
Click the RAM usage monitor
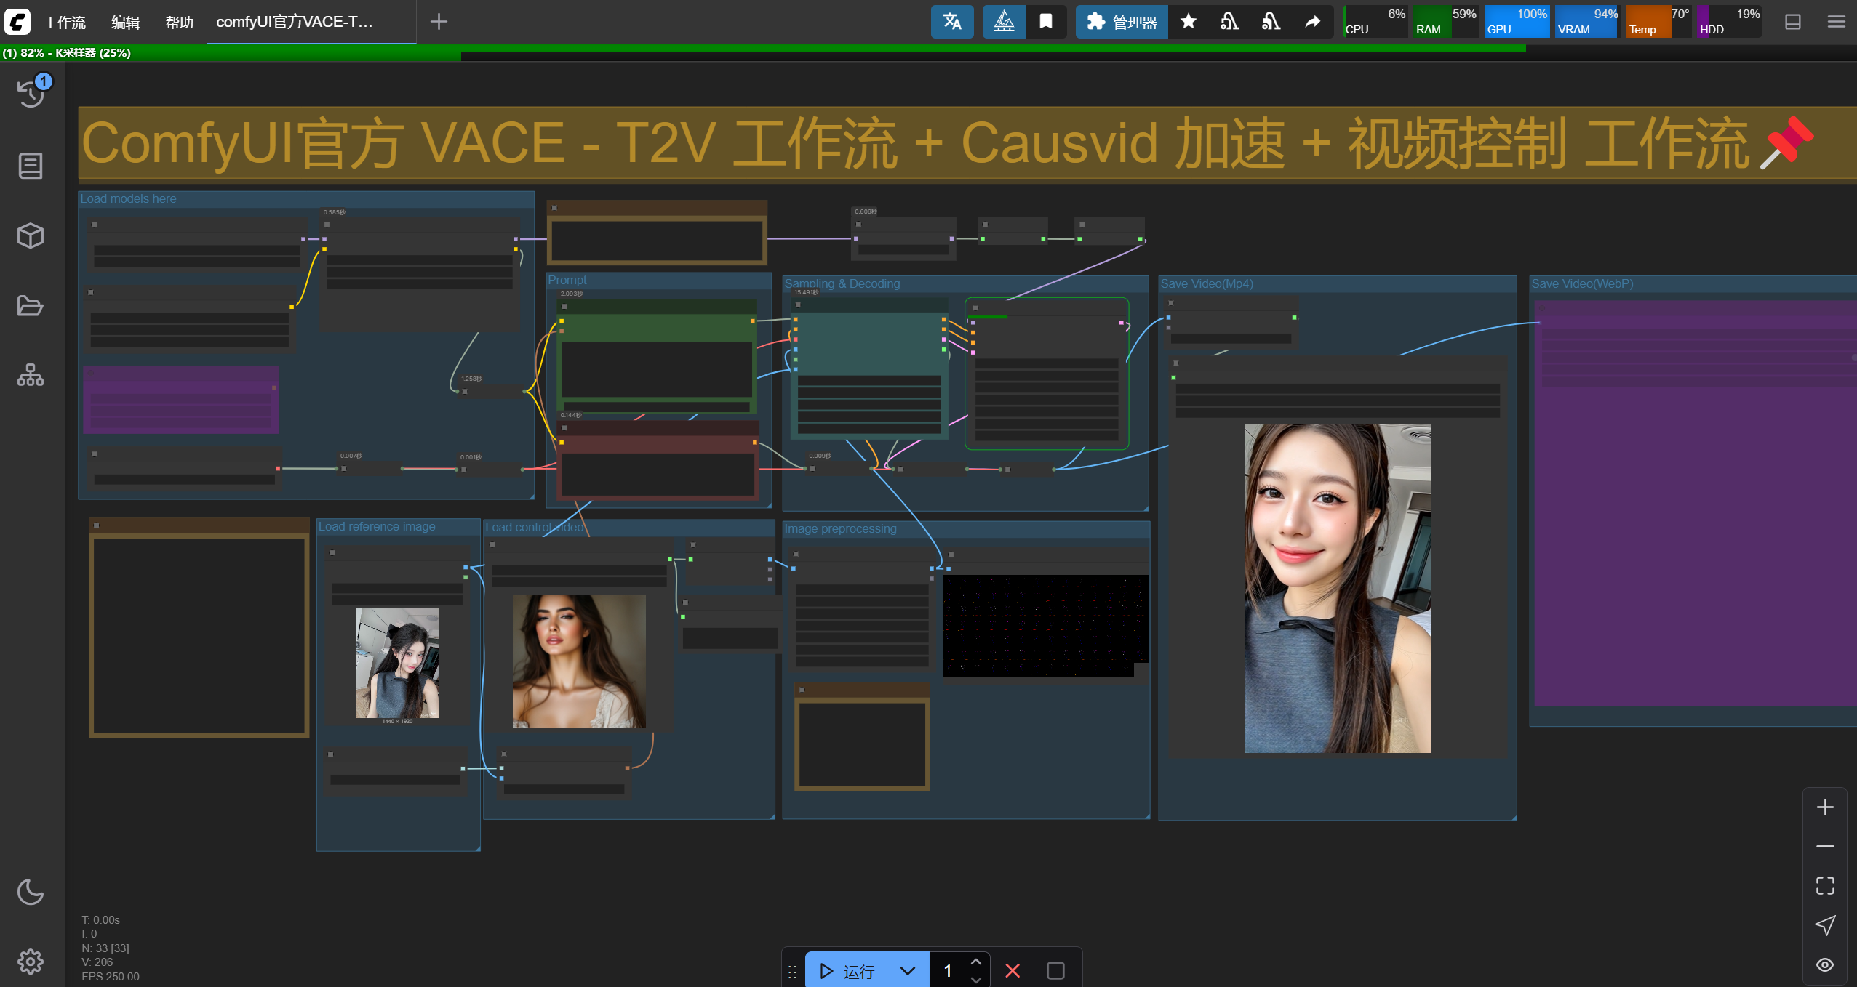[x=1446, y=21]
